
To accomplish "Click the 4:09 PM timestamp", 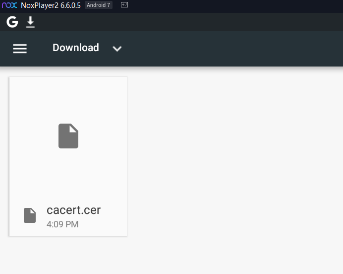I will [x=62, y=224].
